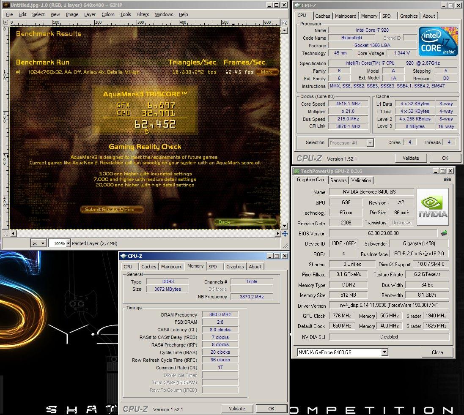Open the px units dropdown in GIMP

click(38, 243)
